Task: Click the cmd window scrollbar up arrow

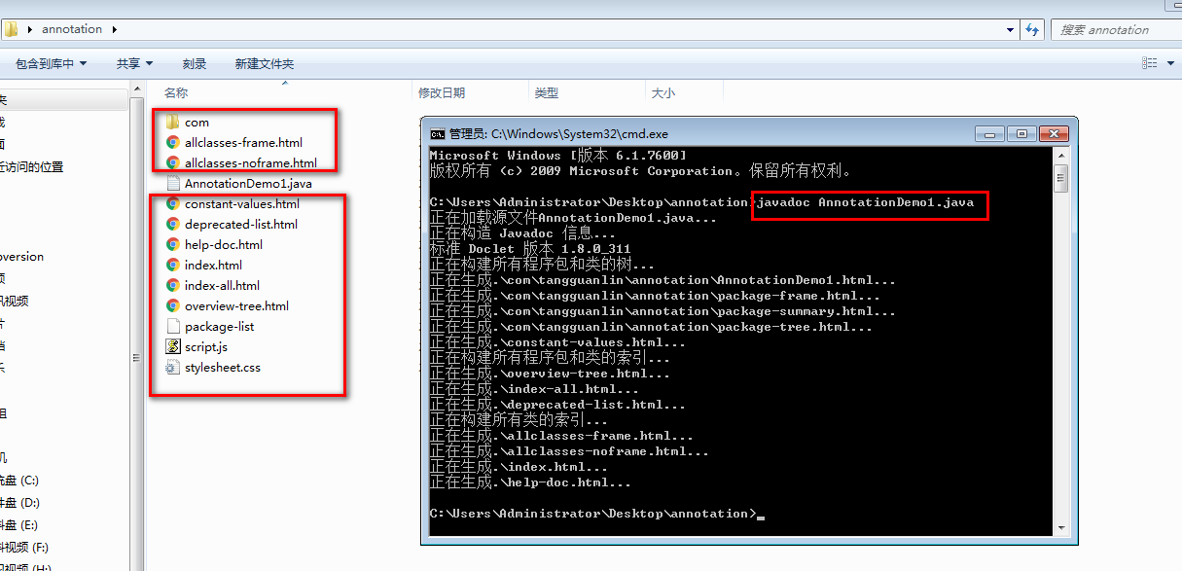Action: 1061,156
